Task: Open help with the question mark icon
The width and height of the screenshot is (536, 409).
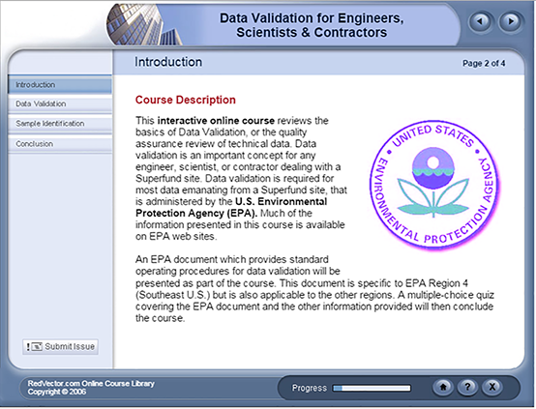Action: (467, 387)
